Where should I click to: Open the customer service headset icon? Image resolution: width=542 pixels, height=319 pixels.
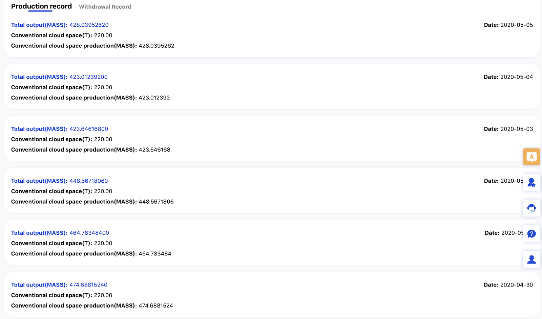(x=531, y=208)
